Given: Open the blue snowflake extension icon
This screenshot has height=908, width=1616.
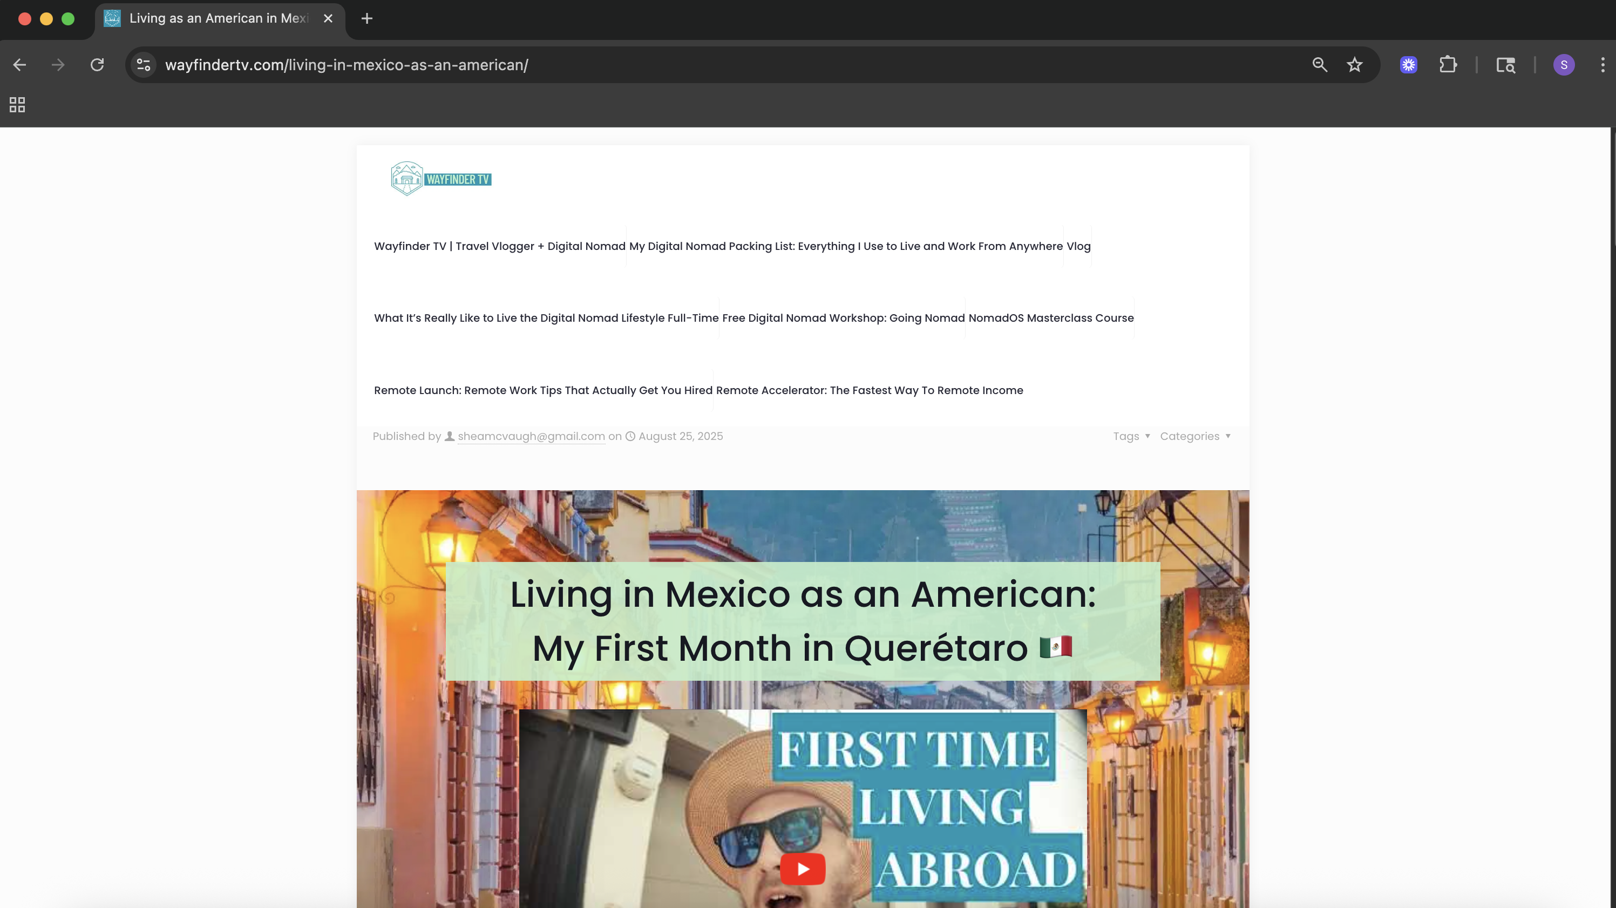Looking at the screenshot, I should (1408, 65).
